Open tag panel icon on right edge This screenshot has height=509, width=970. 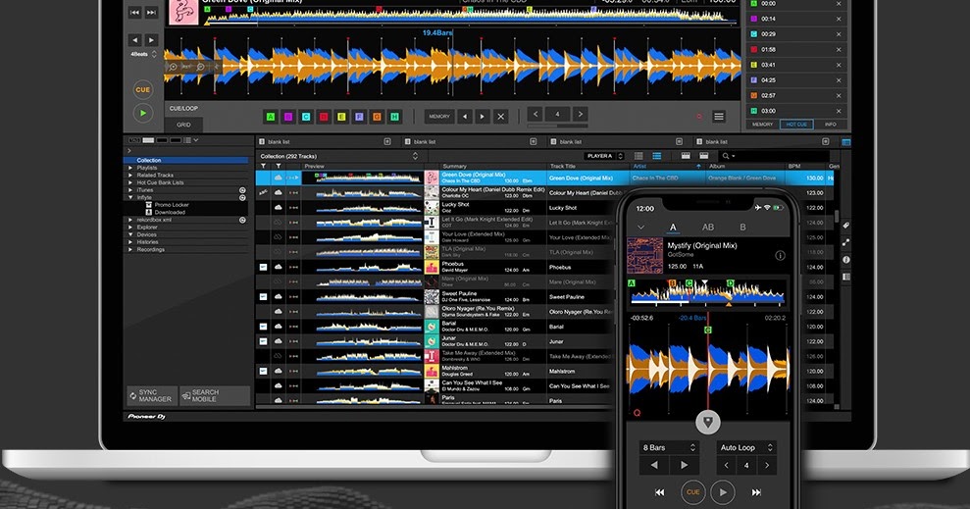coord(845,227)
